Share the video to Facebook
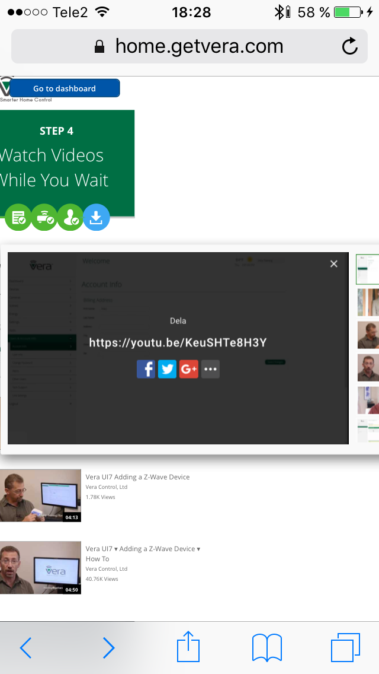Viewport: 379px width, 674px height. [x=146, y=369]
